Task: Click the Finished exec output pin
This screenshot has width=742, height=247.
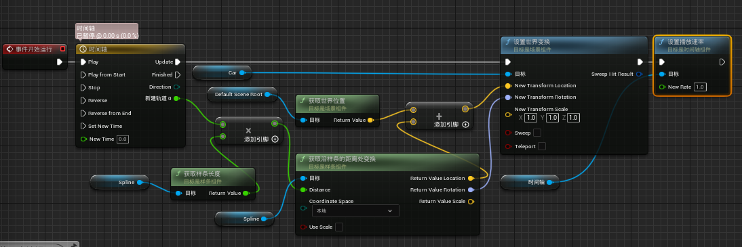Action: [178, 74]
